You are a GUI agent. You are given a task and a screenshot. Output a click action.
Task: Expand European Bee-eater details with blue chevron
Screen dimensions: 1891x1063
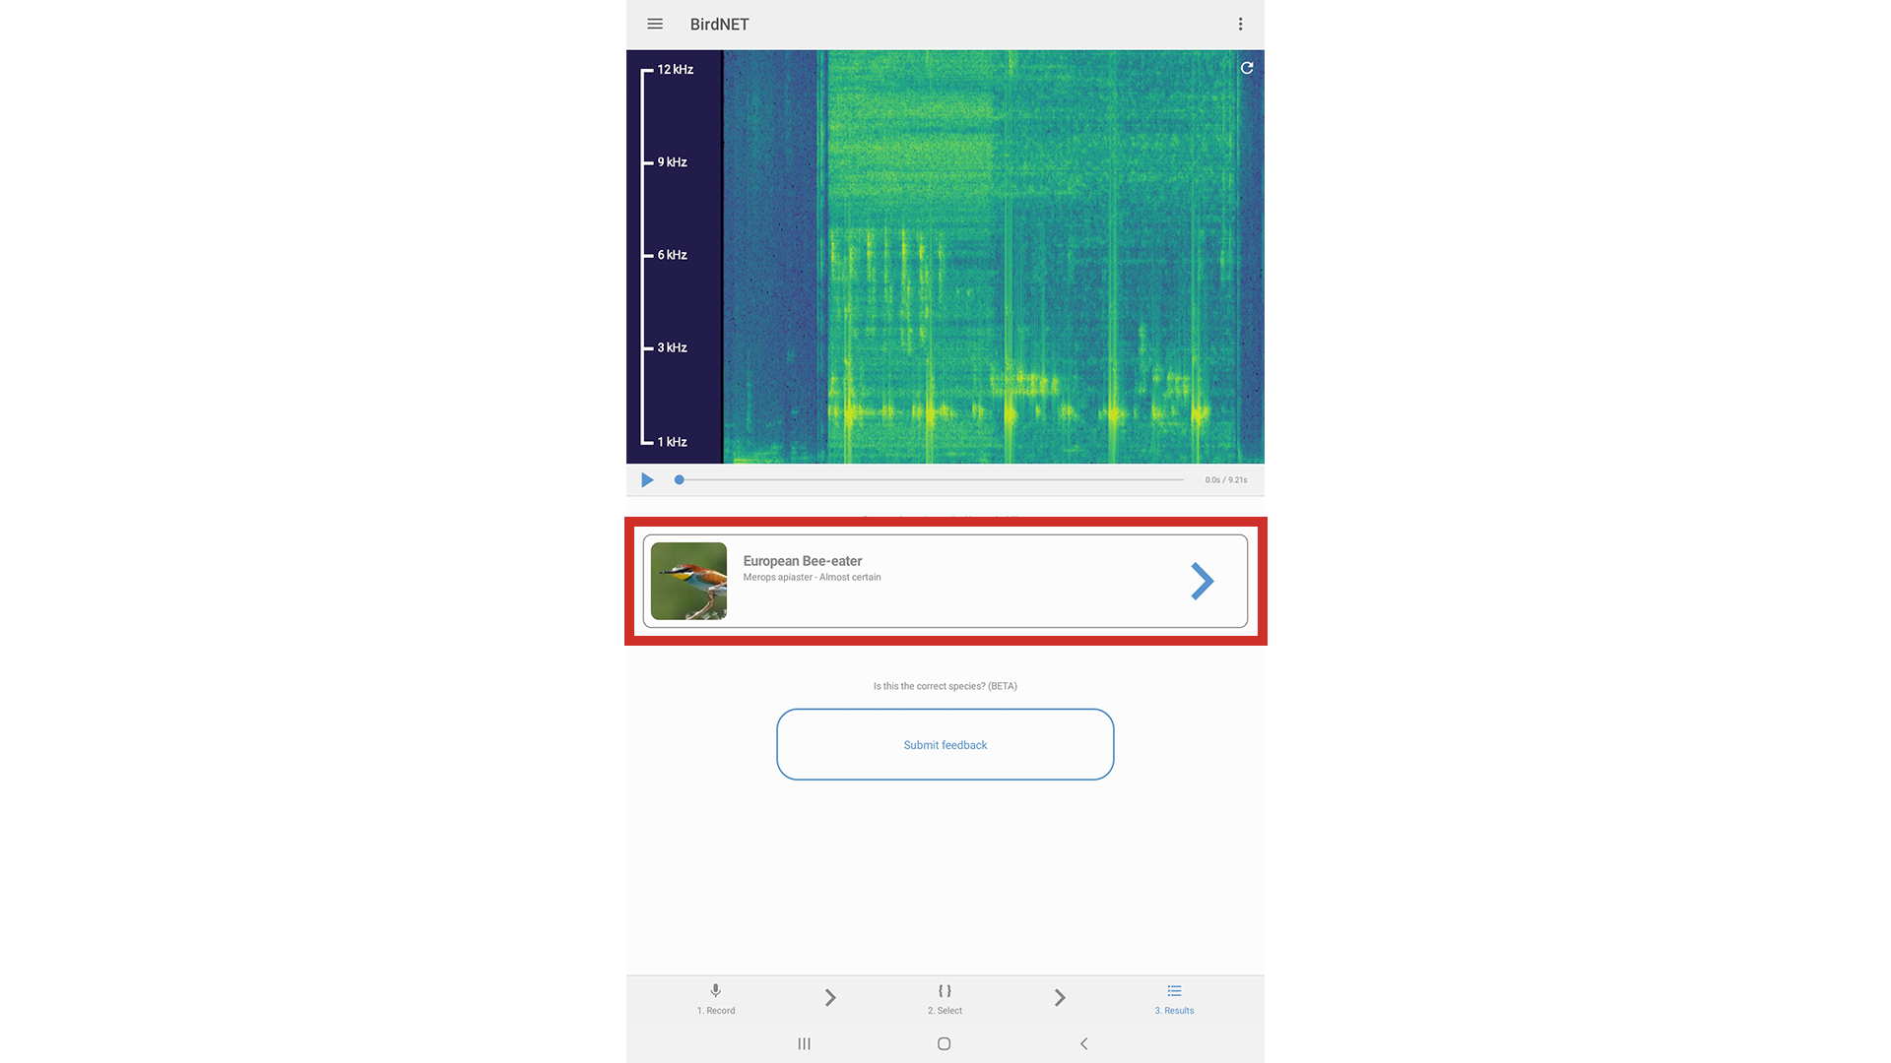(x=1202, y=581)
